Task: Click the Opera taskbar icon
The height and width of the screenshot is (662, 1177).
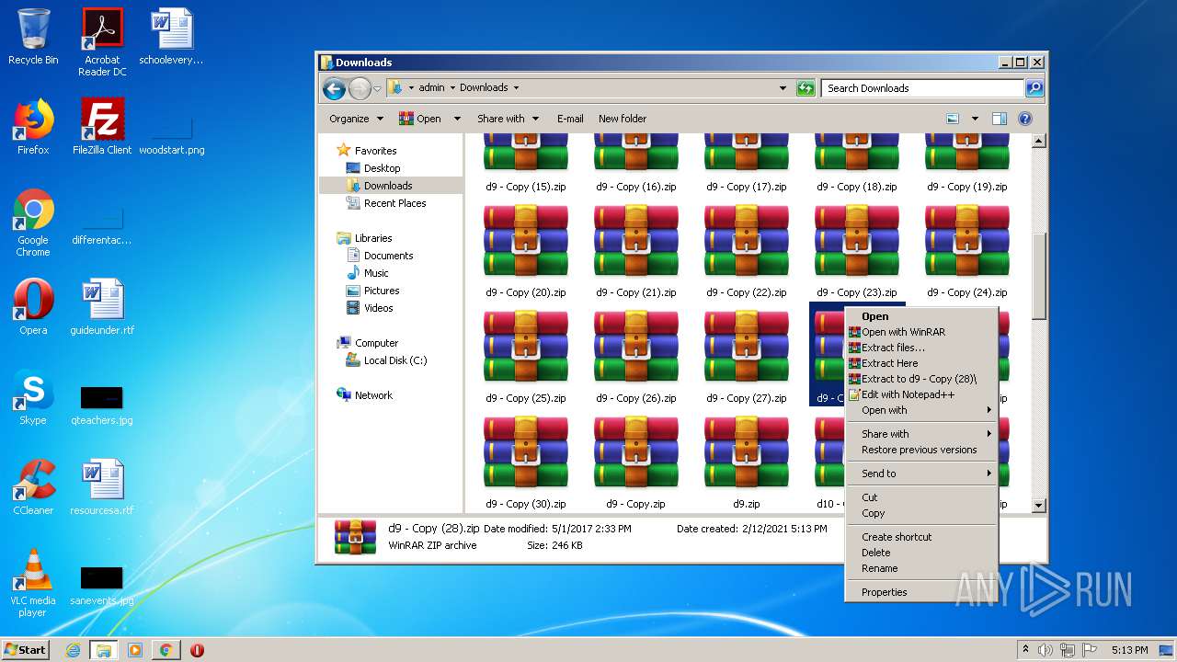Action: [x=197, y=650]
